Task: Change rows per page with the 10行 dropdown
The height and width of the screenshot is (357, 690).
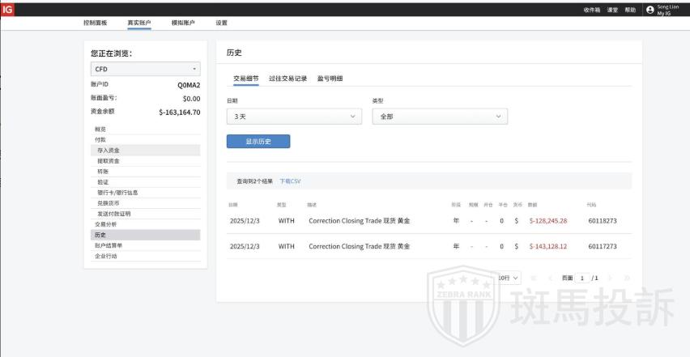Action: pyautogui.click(x=509, y=278)
